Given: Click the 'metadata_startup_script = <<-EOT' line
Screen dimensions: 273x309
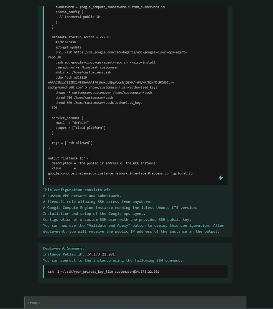Looking at the screenshot, I should point(81,37).
